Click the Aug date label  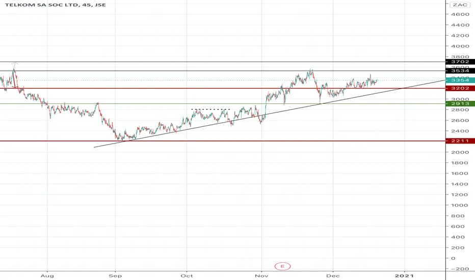pos(47,276)
